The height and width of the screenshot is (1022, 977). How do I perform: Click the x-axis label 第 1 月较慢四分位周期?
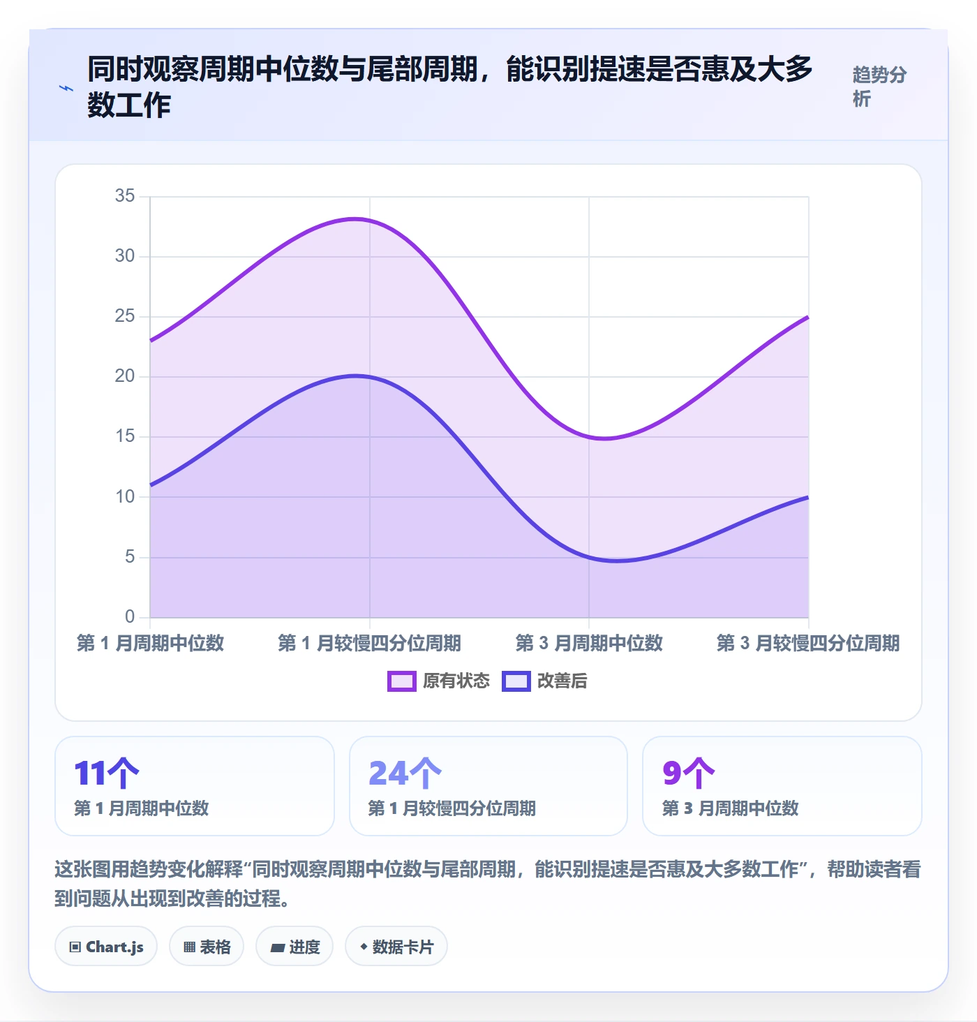click(x=369, y=643)
